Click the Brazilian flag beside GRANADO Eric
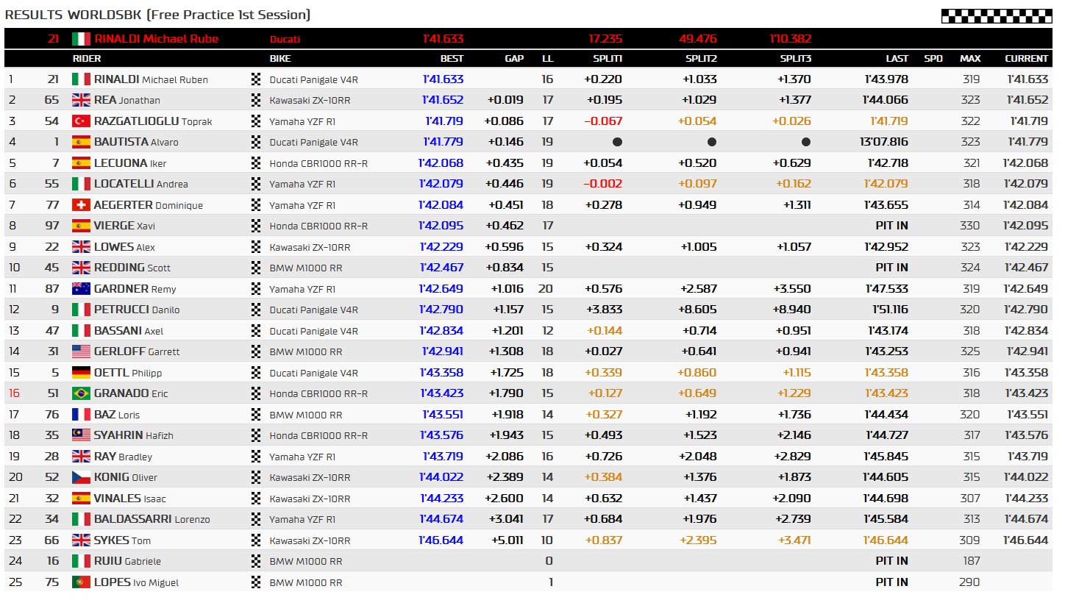This screenshot has height=600, width=1065. tap(81, 393)
